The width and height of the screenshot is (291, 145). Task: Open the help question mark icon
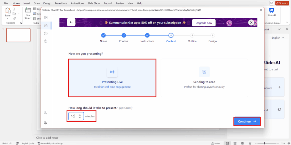click(x=45, y=33)
